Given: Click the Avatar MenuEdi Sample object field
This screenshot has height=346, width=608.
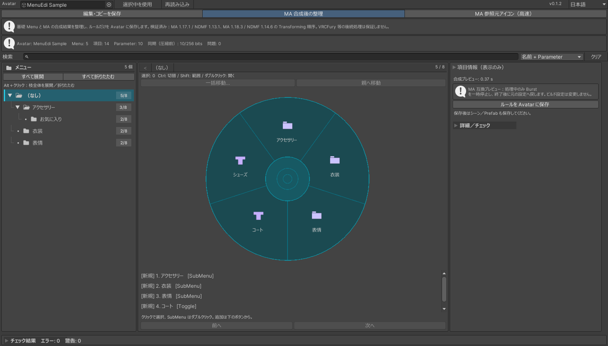Looking at the screenshot, I should click(66, 5).
